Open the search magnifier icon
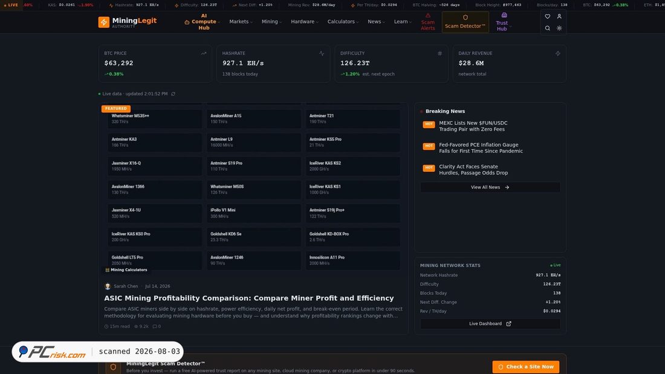665x374 pixels. coord(548,28)
